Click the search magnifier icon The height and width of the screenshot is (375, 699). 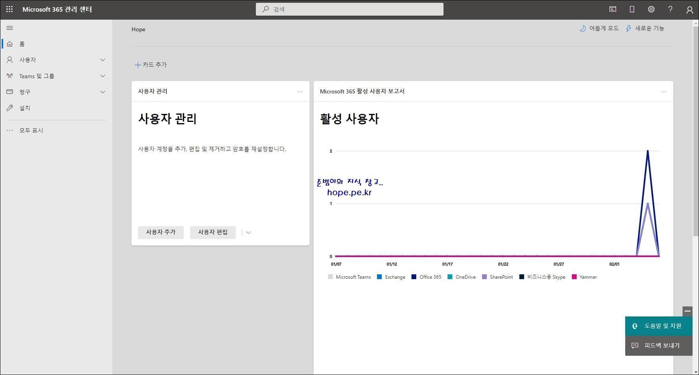[265, 9]
